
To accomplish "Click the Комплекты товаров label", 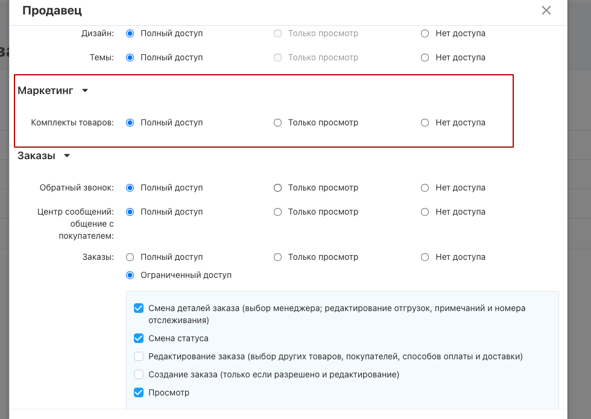I will pos(72,123).
